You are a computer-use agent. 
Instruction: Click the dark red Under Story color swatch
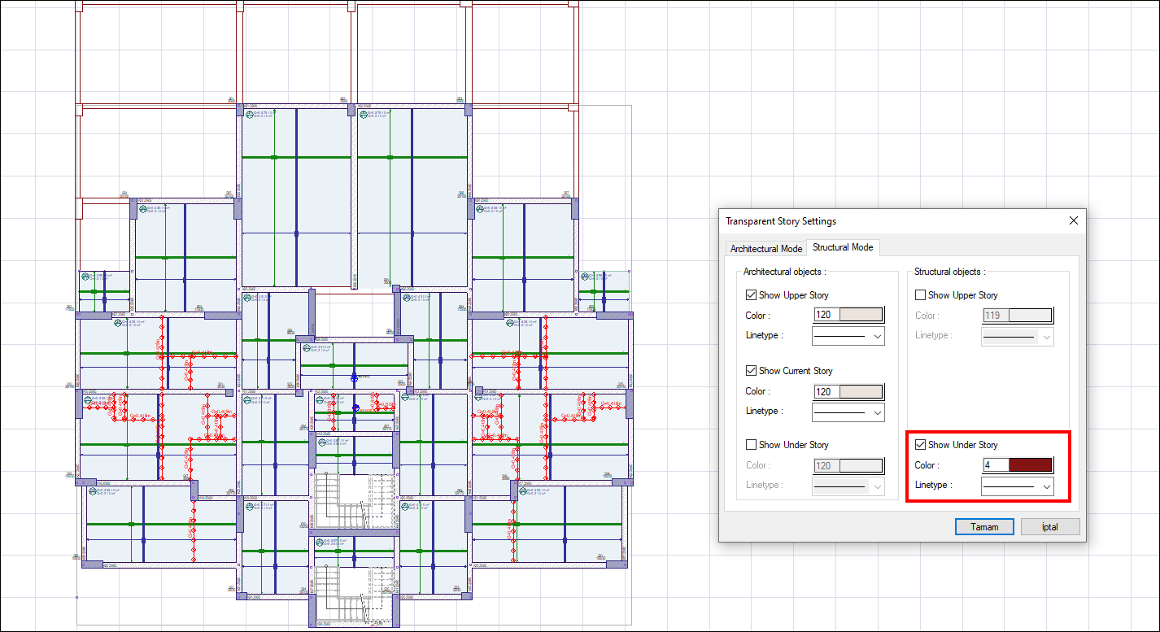(1030, 465)
